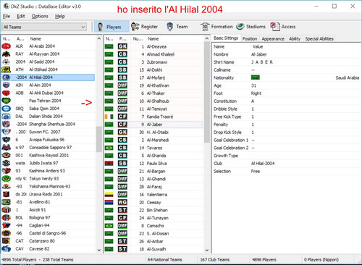Click the WG position badge for Ceesay
Screen dimensions: 362x265
122,202
